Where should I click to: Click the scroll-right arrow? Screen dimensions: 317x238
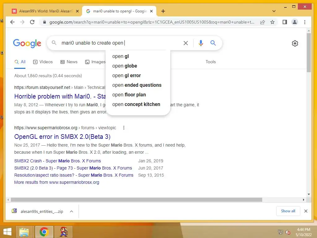303,200
